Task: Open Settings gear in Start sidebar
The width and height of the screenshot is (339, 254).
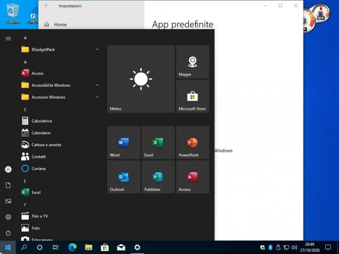Action: pos(8,217)
